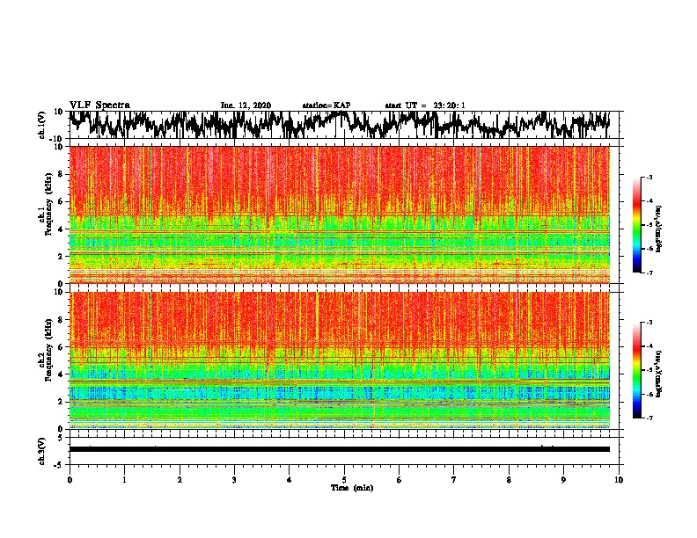This screenshot has width=697, height=538.
Task: Click the "station=KAP" header label
Action: (x=326, y=105)
